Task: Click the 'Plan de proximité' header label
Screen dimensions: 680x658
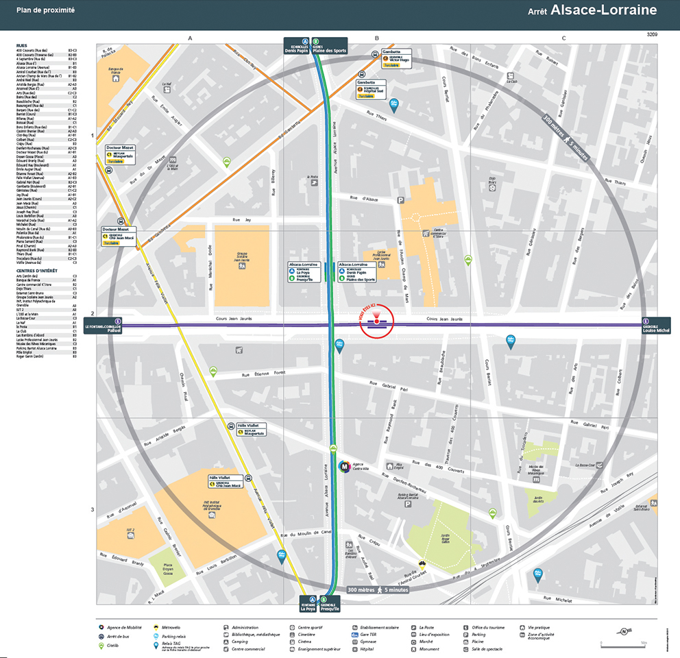Action: click(45, 10)
